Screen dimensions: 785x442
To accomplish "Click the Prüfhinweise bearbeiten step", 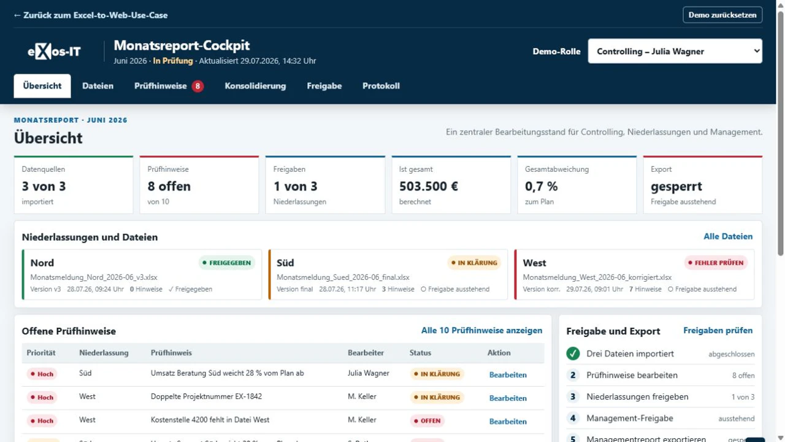I will (661, 375).
